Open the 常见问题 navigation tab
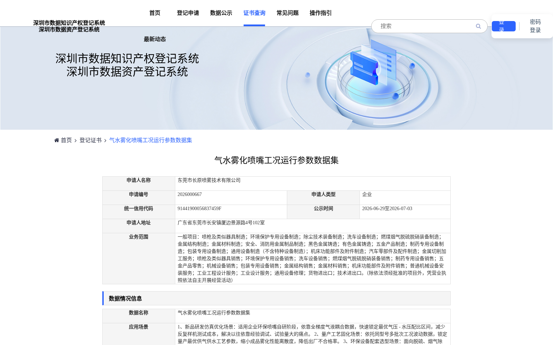This screenshot has width=553, height=345. click(x=288, y=13)
